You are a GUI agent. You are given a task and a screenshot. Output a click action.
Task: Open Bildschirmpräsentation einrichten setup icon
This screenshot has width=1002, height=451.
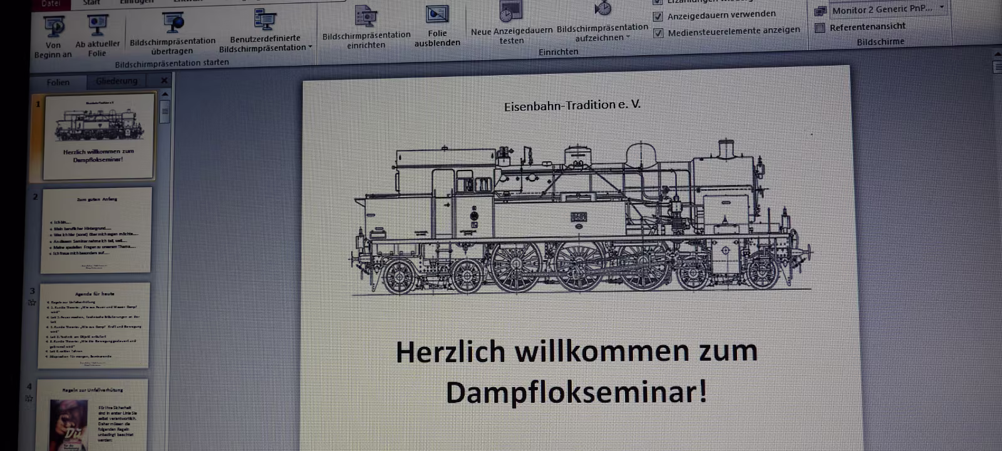[366, 17]
